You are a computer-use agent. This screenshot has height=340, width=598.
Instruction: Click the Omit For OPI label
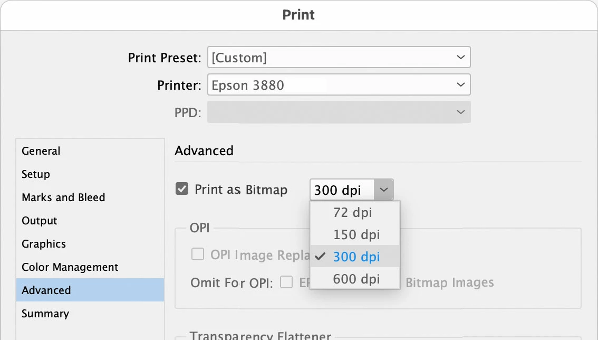pyautogui.click(x=232, y=283)
